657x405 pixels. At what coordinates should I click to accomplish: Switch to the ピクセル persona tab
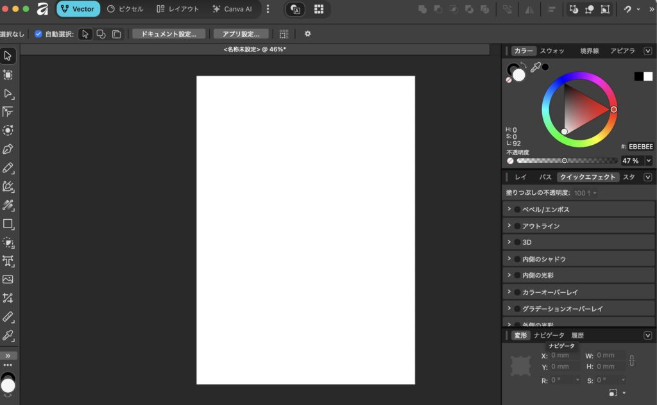point(125,9)
